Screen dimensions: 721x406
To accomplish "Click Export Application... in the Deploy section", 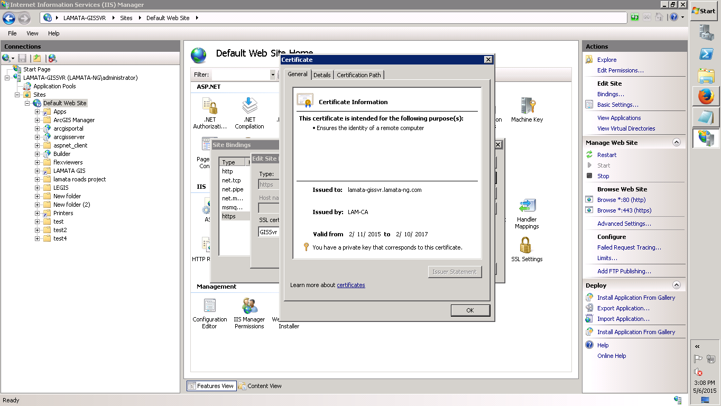I will (x=624, y=308).
